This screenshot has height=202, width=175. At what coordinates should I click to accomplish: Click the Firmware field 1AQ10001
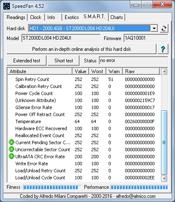click(x=146, y=38)
